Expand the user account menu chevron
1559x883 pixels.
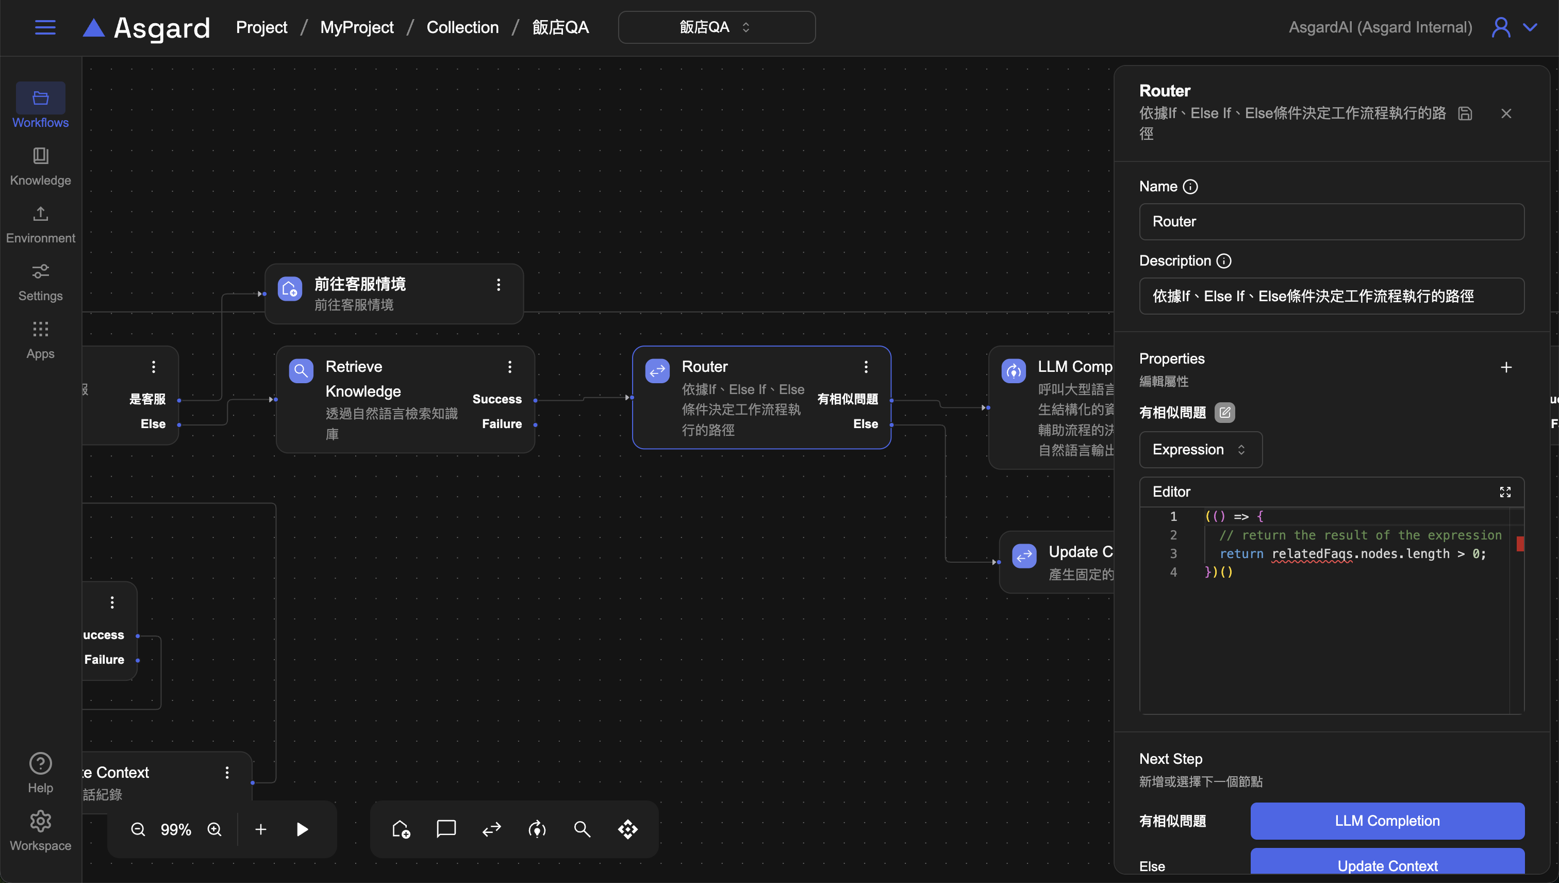point(1531,27)
